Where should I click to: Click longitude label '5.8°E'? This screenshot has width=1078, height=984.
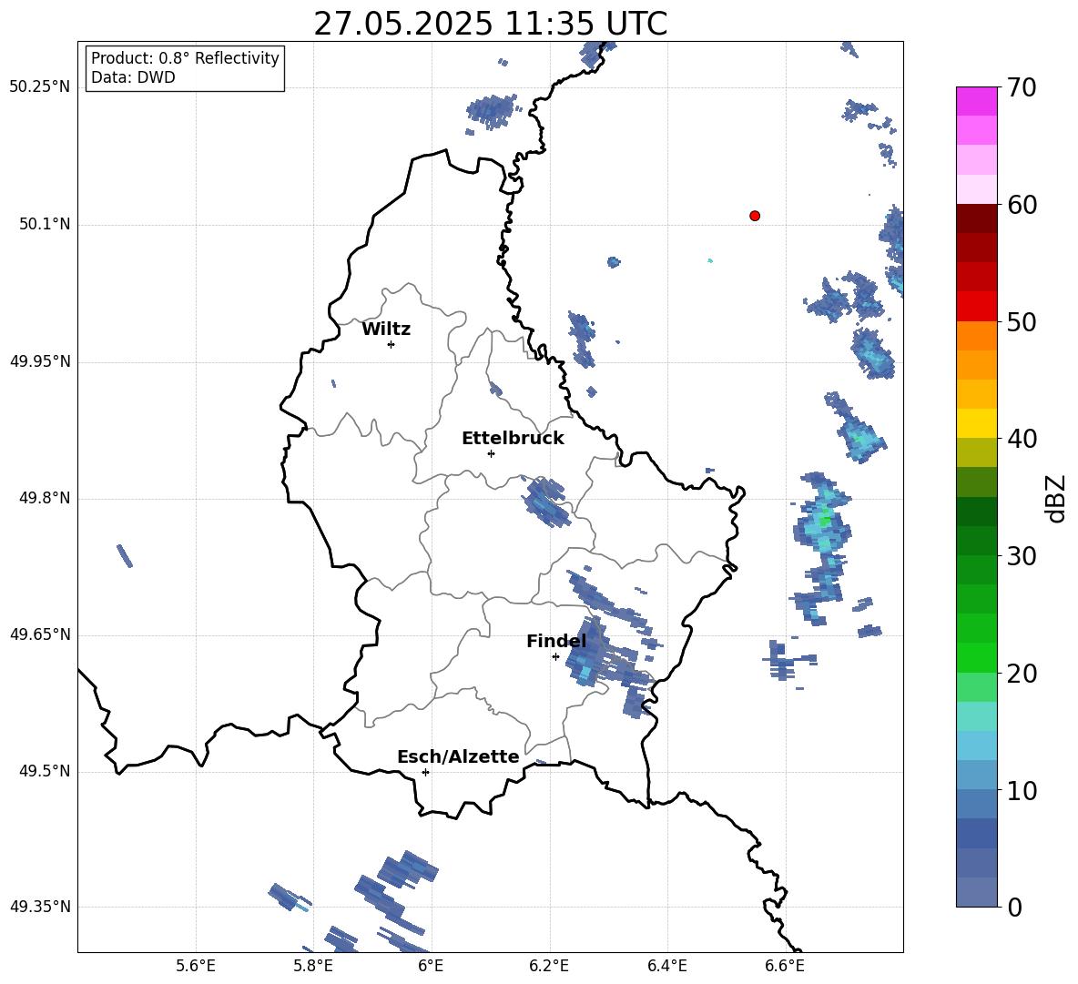313,967
